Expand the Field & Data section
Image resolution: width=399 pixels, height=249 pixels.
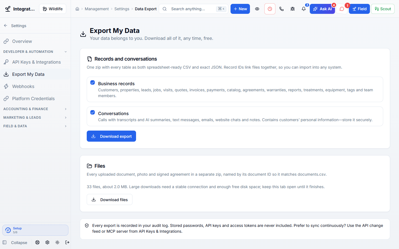[x=35, y=126]
